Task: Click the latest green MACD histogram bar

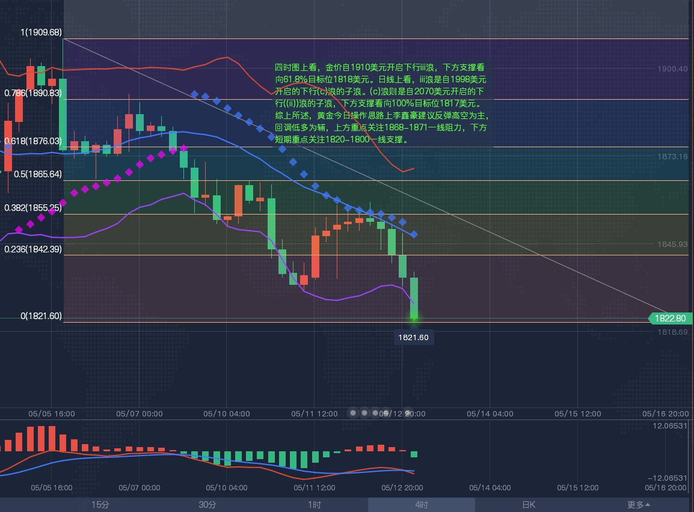Action: pos(414,454)
